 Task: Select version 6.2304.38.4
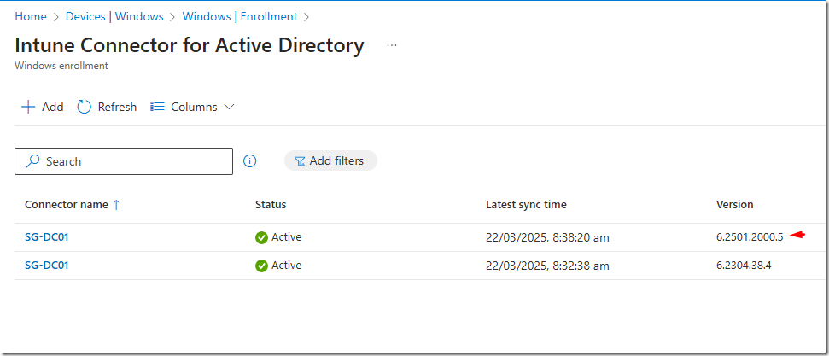(744, 266)
